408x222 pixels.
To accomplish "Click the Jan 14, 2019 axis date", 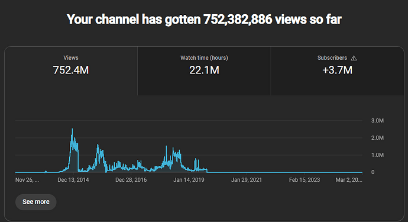I will [189, 180].
